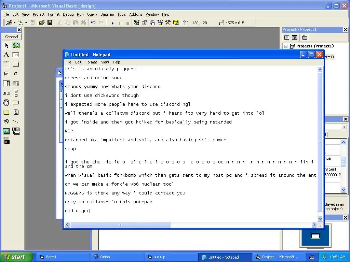The width and height of the screenshot is (350, 262).
Task: Click Toggle Folders icon in Project panel
Action: pyautogui.click(x=305, y=38)
